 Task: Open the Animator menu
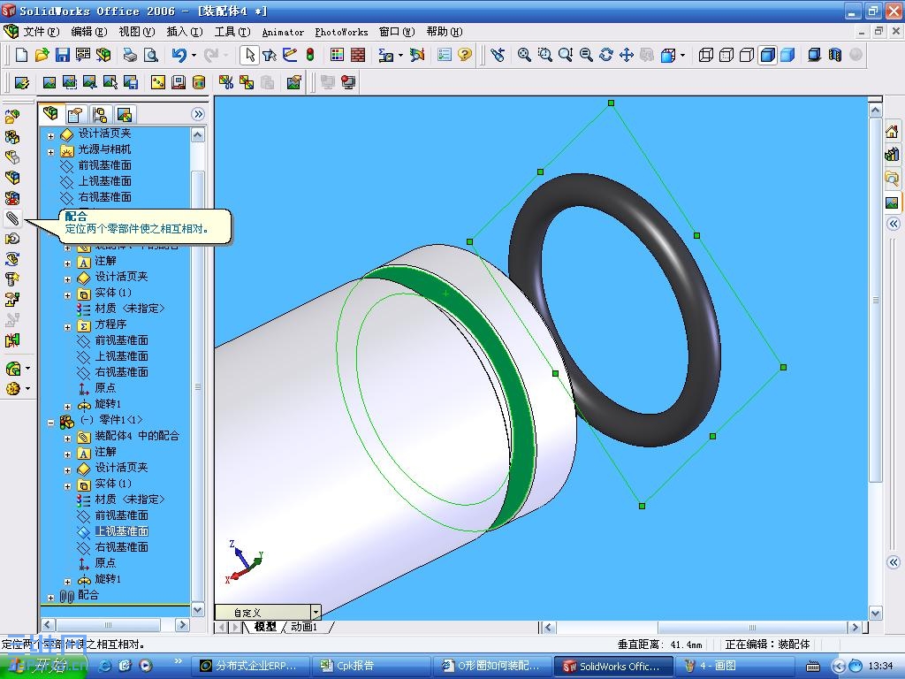(x=283, y=32)
